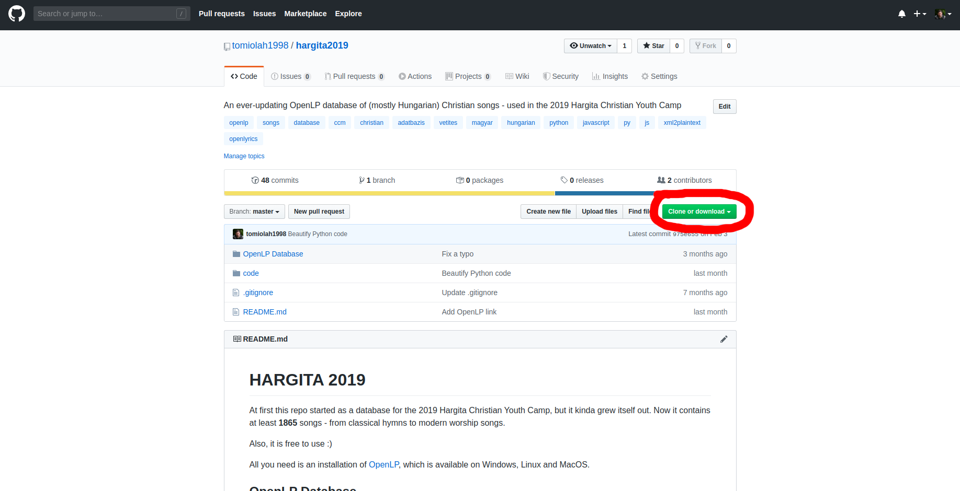This screenshot has width=960, height=491.
Task: Click Upload files button
Action: (x=600, y=212)
